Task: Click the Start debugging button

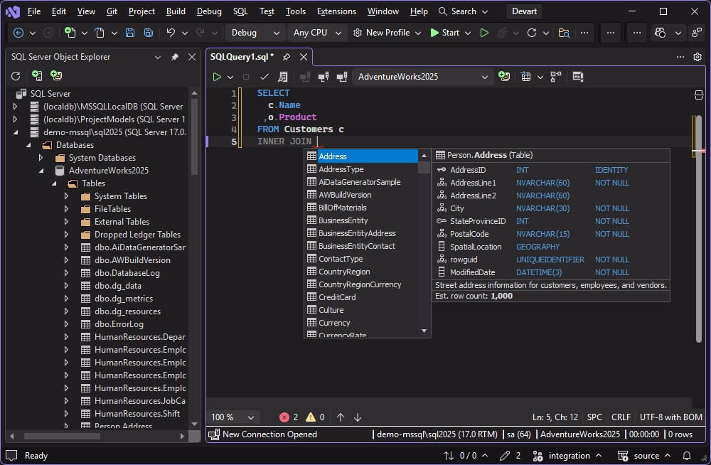Action: pos(445,33)
